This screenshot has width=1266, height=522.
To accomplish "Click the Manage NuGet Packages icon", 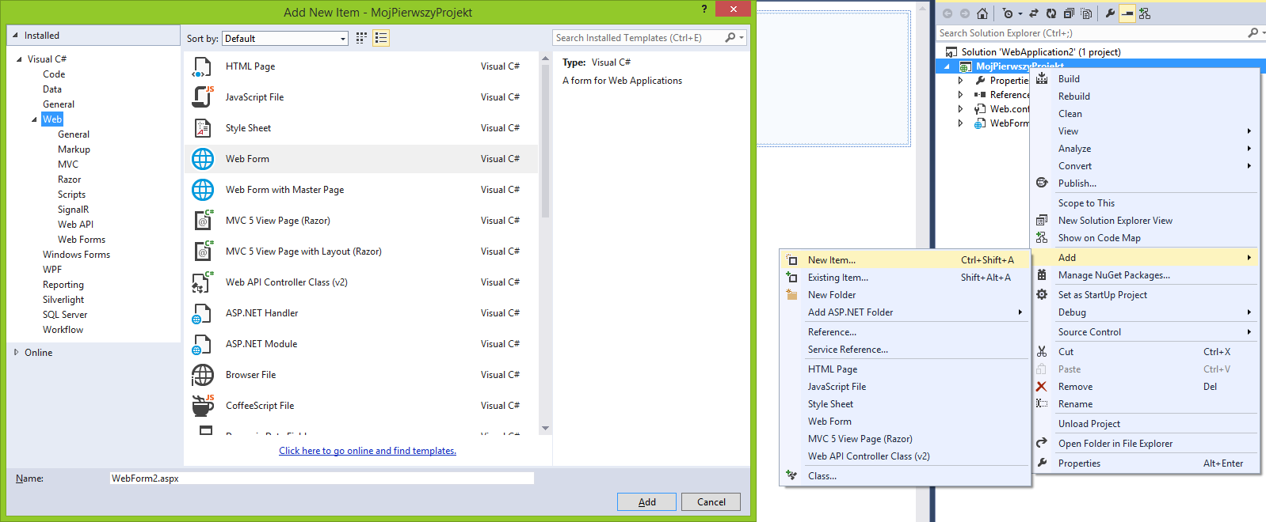I will pyautogui.click(x=1042, y=275).
